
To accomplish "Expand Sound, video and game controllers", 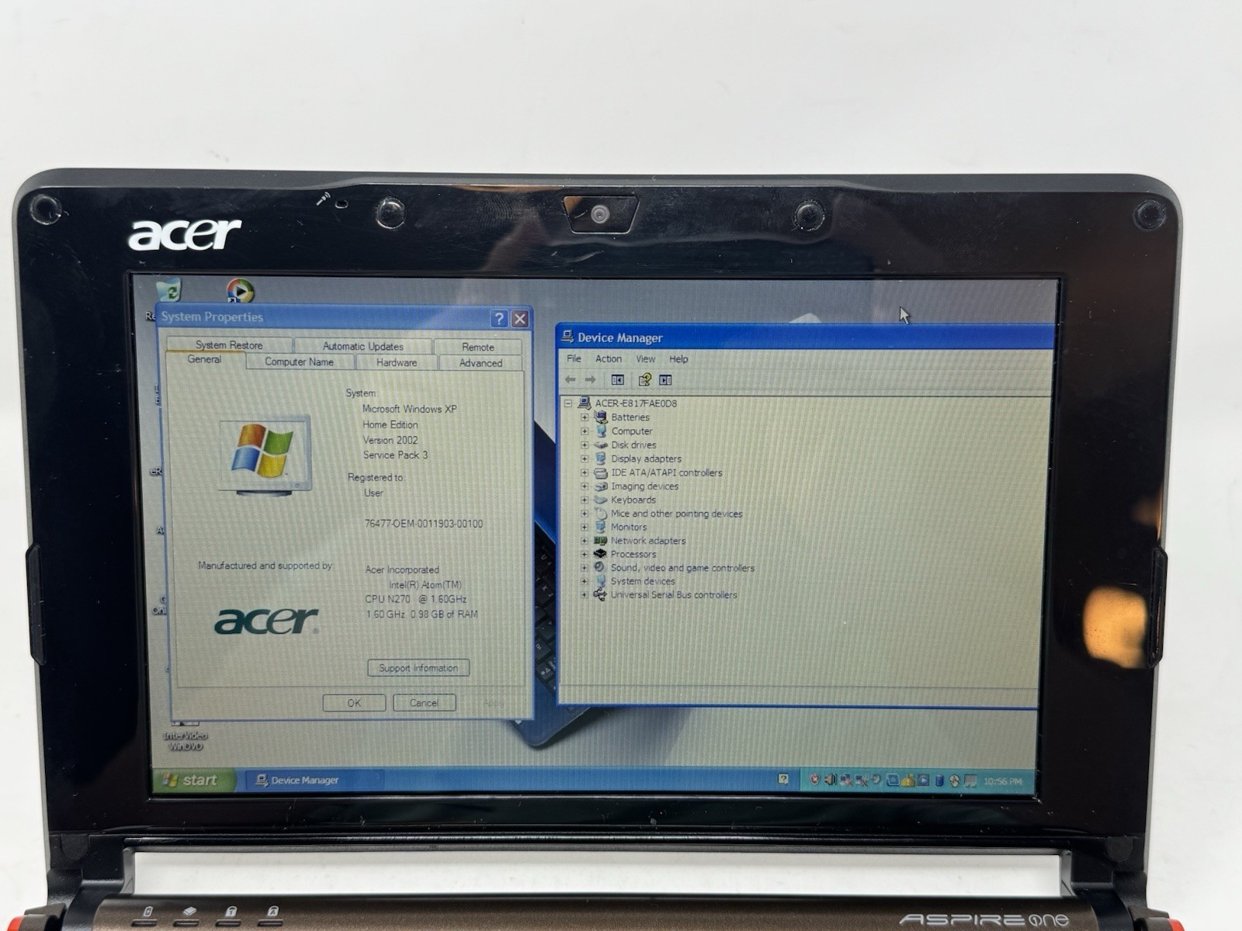I will (x=585, y=568).
